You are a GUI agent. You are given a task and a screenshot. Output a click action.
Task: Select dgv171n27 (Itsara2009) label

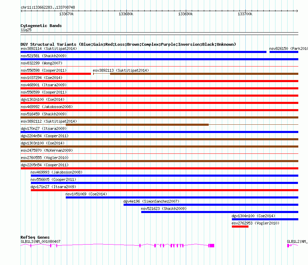point(53,187)
